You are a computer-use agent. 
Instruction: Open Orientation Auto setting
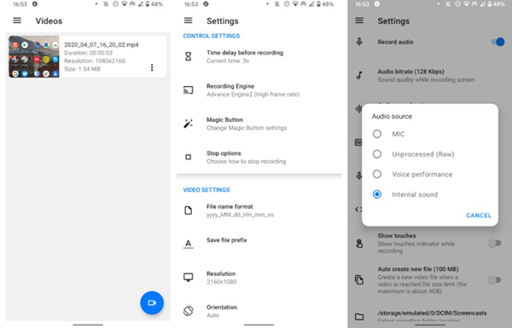259,311
